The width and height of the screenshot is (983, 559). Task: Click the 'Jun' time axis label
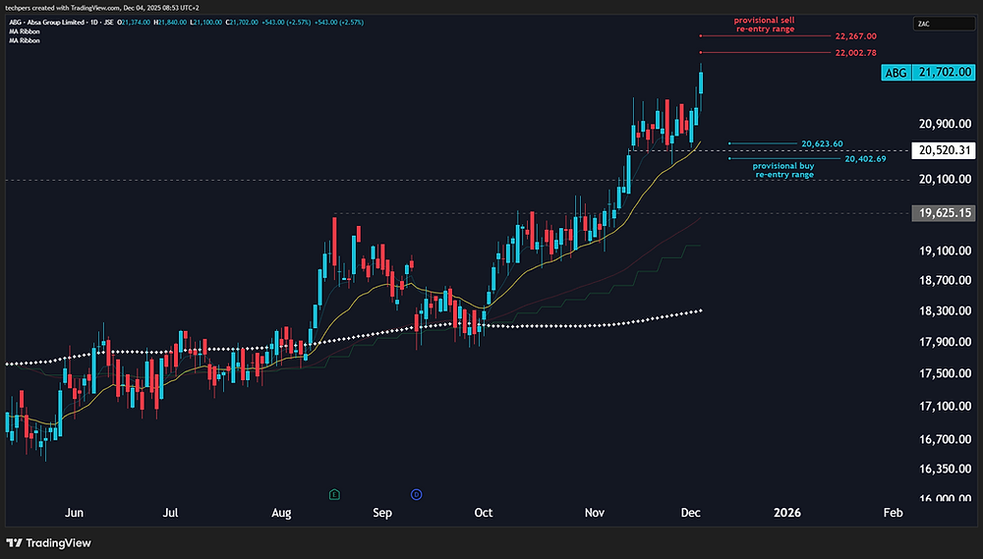(x=74, y=513)
